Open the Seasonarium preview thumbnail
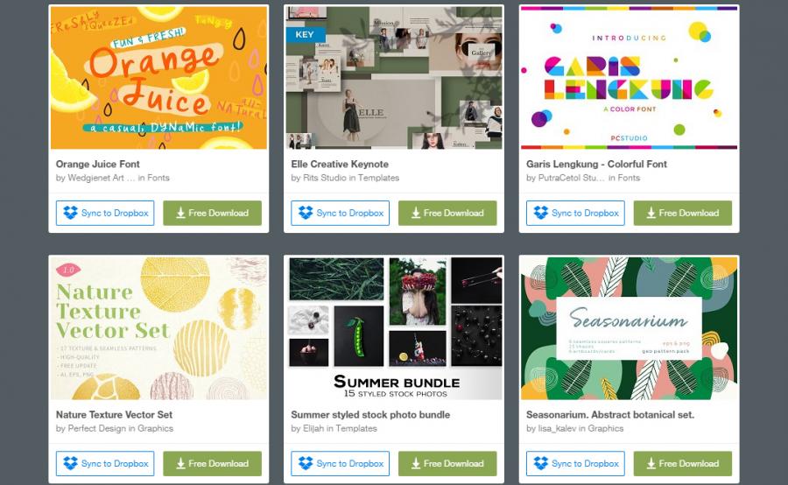The image size is (788, 485). pos(630,328)
